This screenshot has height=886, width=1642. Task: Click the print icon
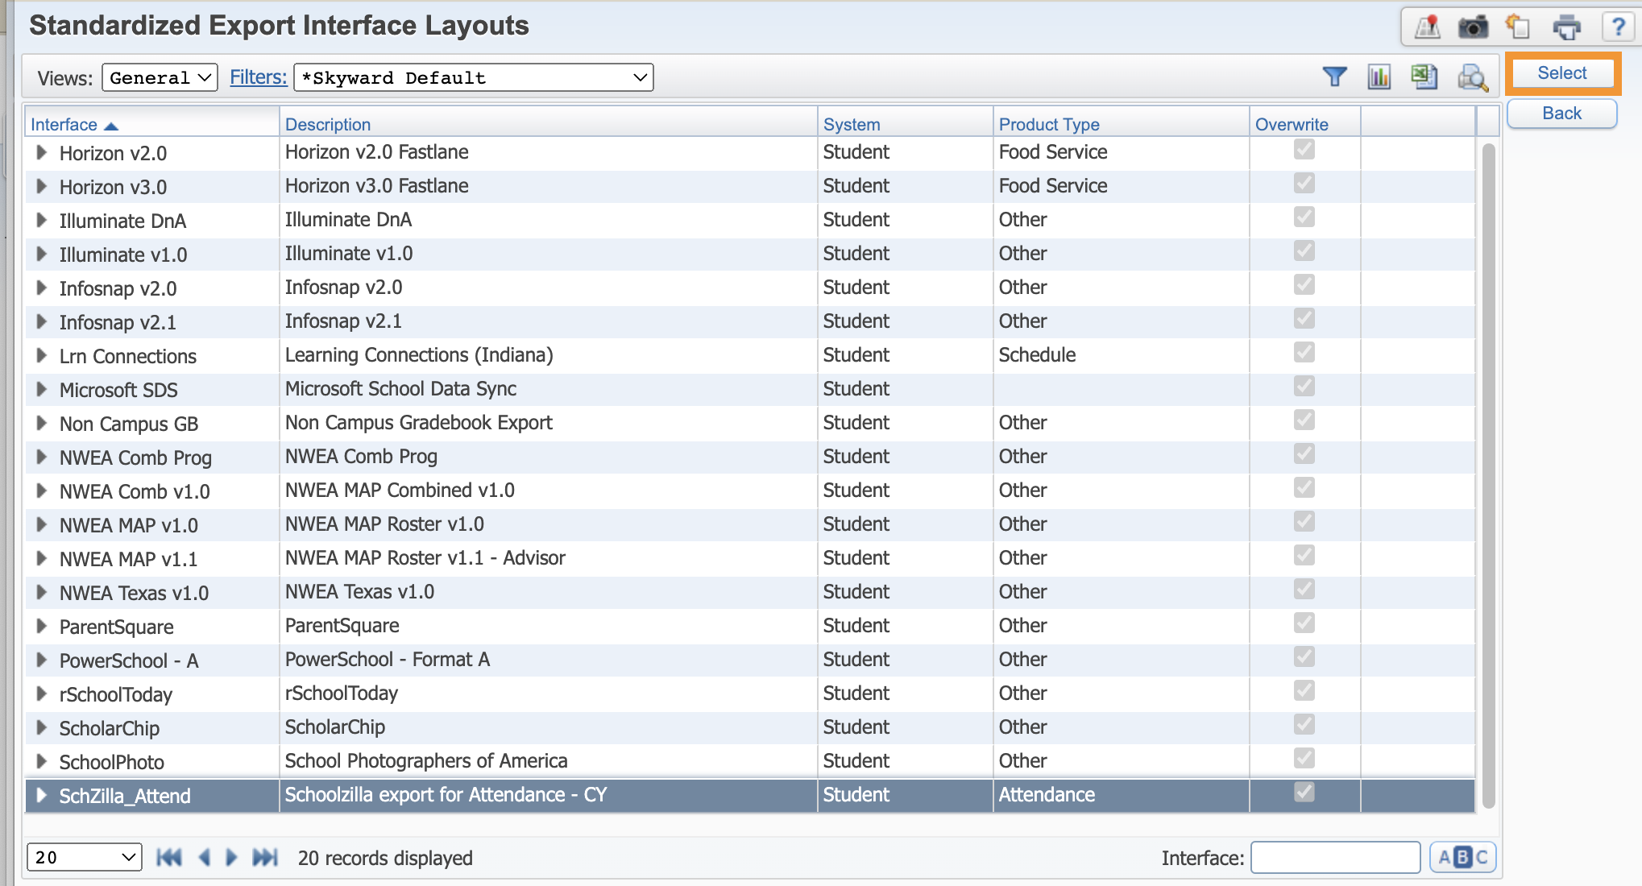pyautogui.click(x=1566, y=27)
